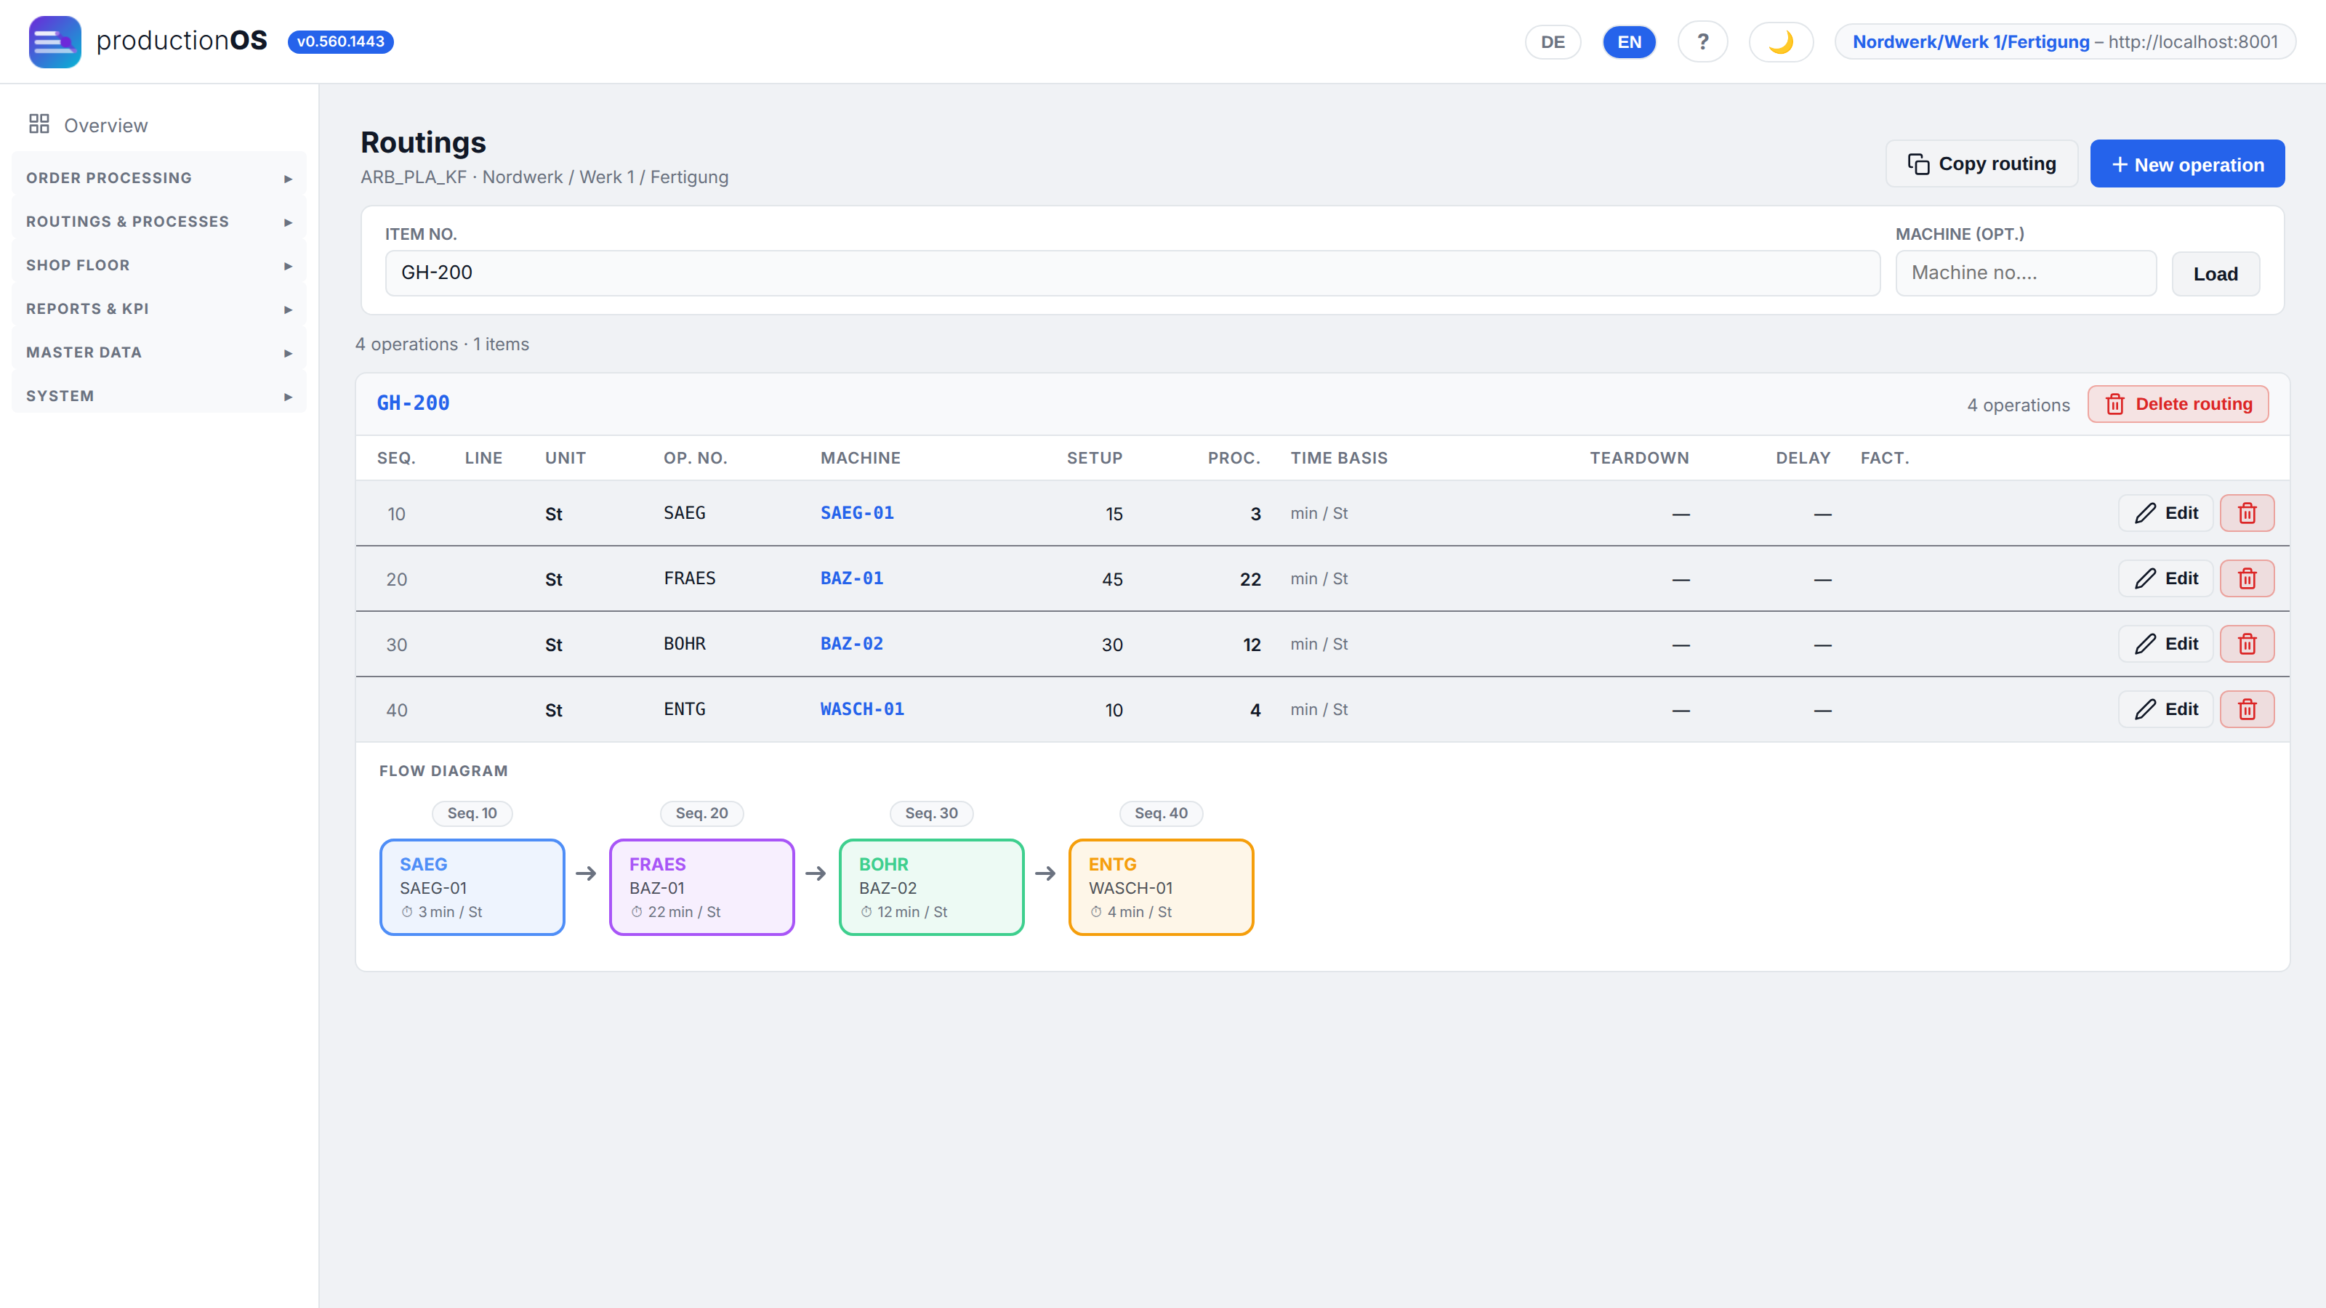Image resolution: width=2326 pixels, height=1308 pixels.
Task: Select FRAES flow diagram box
Action: (x=701, y=887)
